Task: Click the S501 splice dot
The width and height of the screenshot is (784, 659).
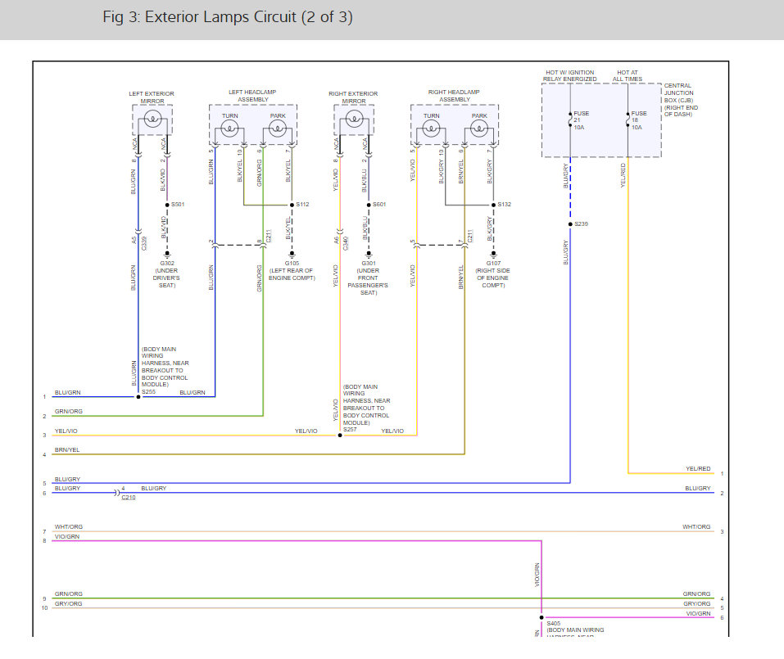Action: pos(167,205)
